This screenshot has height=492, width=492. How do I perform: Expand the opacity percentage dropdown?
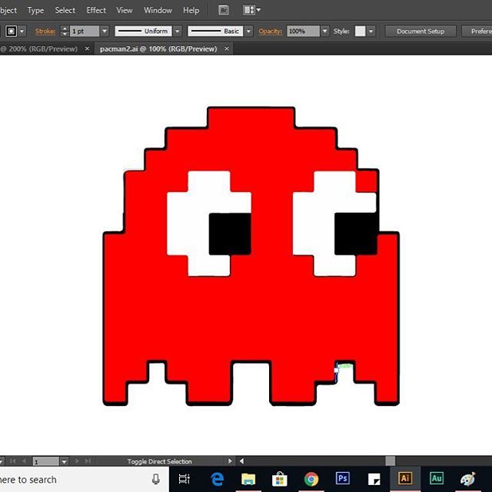pyautogui.click(x=325, y=31)
